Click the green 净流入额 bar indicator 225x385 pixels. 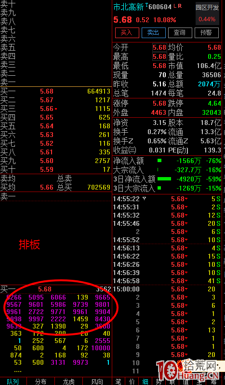(x=159, y=161)
